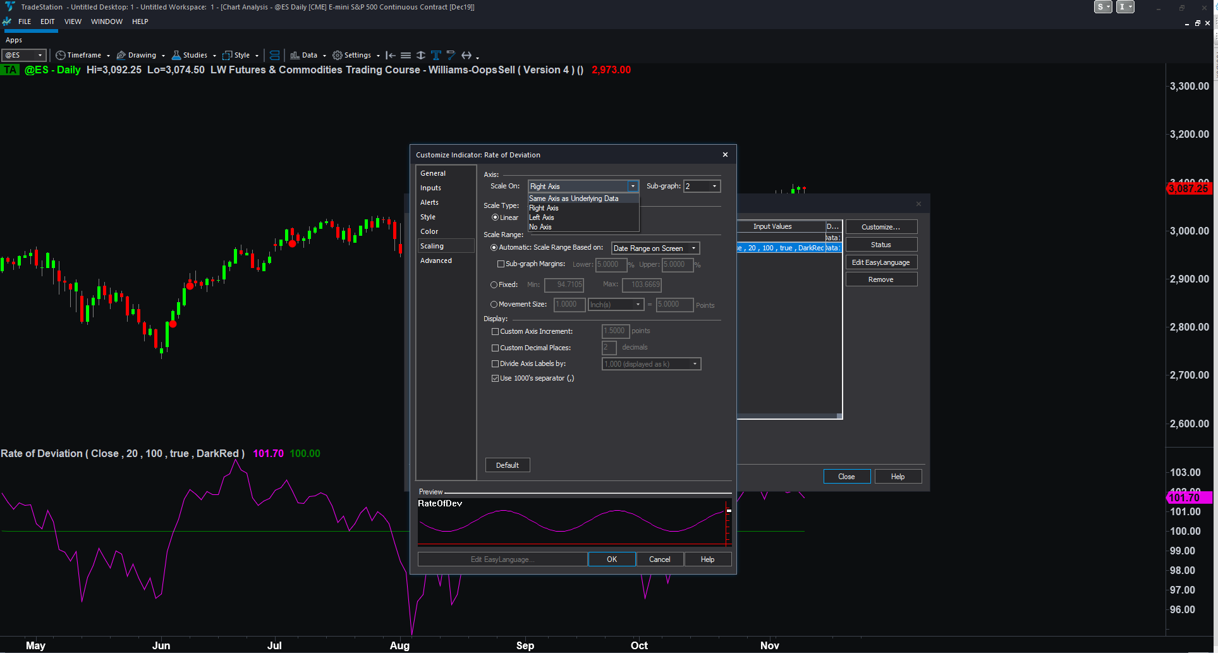Click the vertical double-arrow toolbar icon
The height and width of the screenshot is (653, 1218).
pyautogui.click(x=421, y=55)
